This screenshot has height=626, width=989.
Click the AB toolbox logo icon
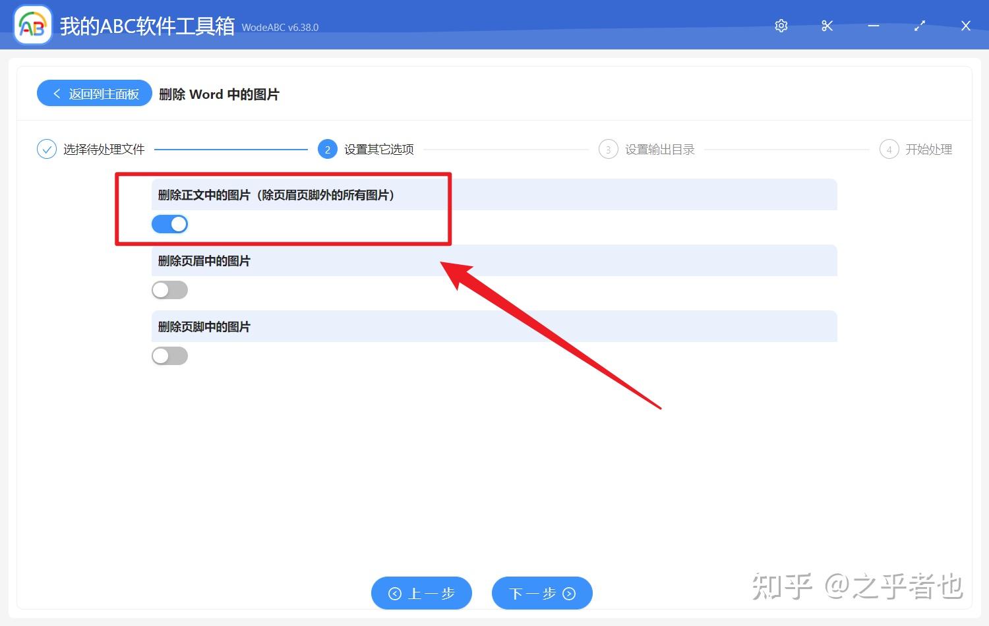pyautogui.click(x=32, y=25)
